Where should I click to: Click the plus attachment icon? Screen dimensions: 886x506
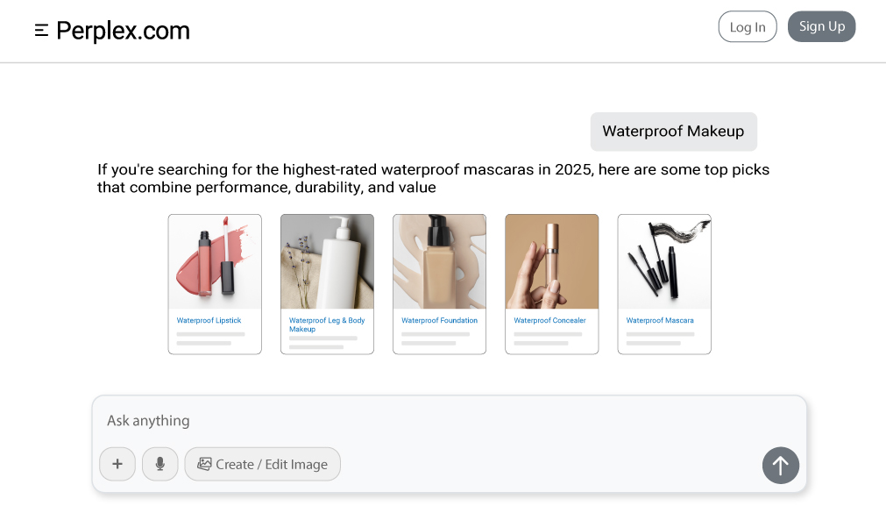117,464
